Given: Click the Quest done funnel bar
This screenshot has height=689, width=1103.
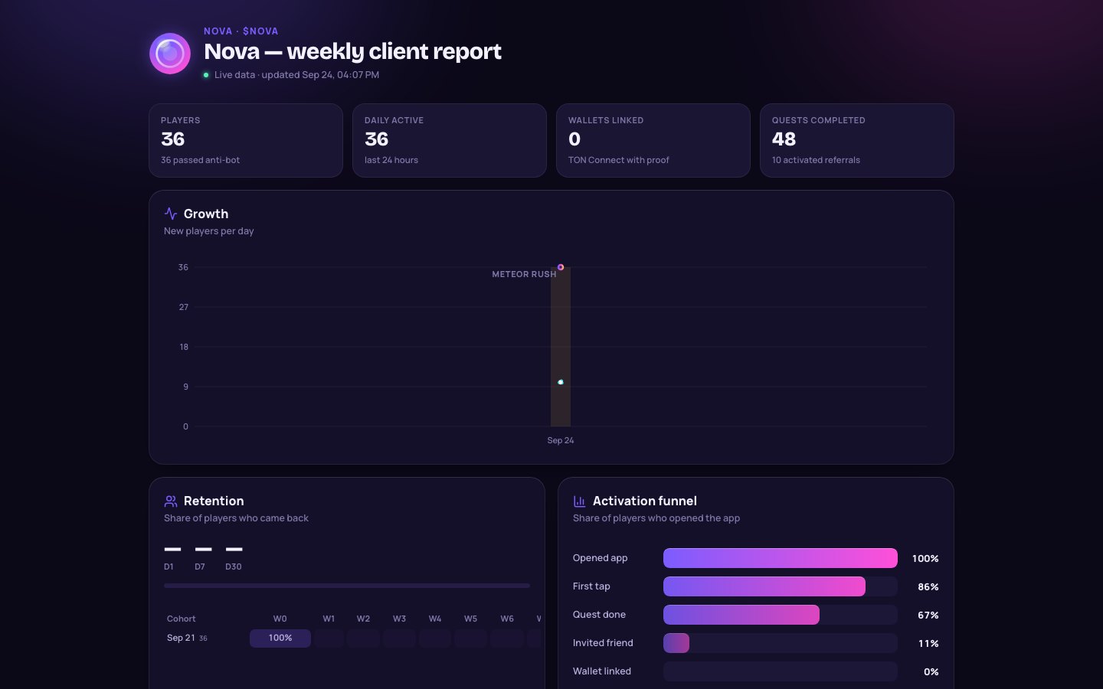Looking at the screenshot, I should [x=741, y=615].
